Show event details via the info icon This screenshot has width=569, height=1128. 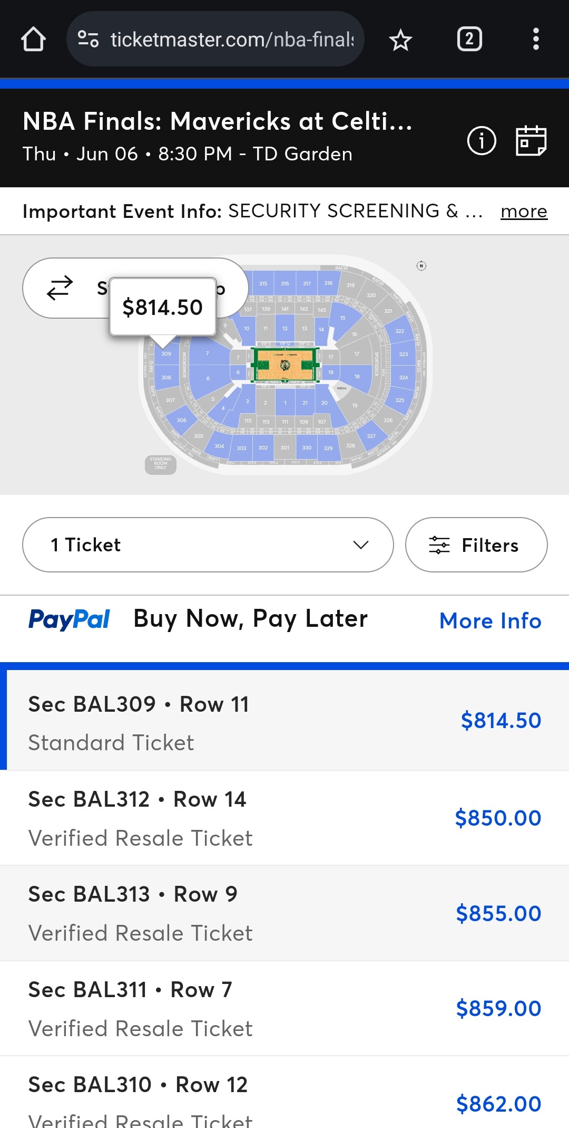point(482,141)
